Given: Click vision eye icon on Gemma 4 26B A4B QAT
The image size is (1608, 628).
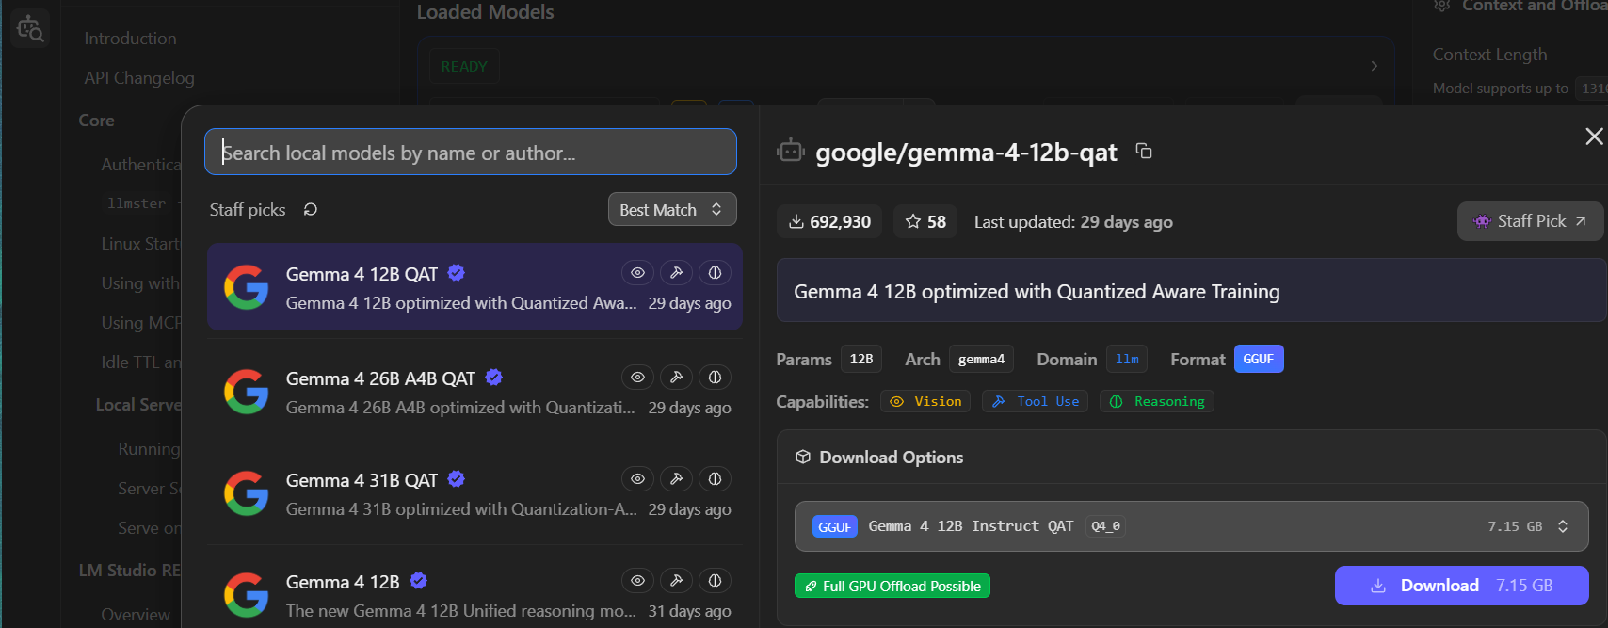Looking at the screenshot, I should click(637, 378).
